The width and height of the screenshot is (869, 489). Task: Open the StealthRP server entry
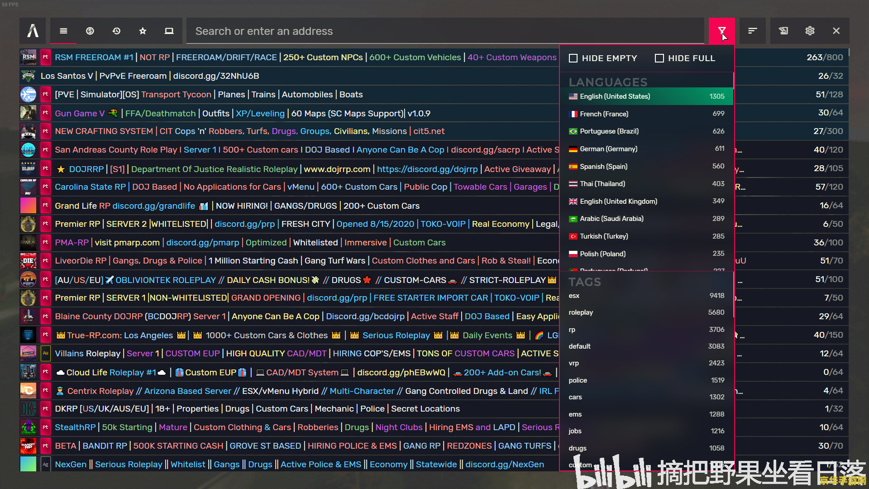pos(290,427)
